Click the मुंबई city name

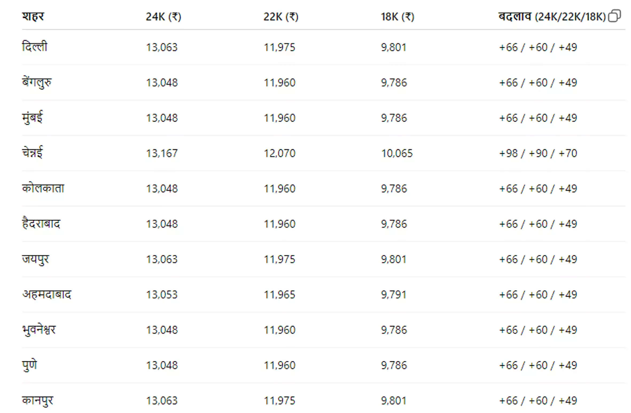point(32,118)
